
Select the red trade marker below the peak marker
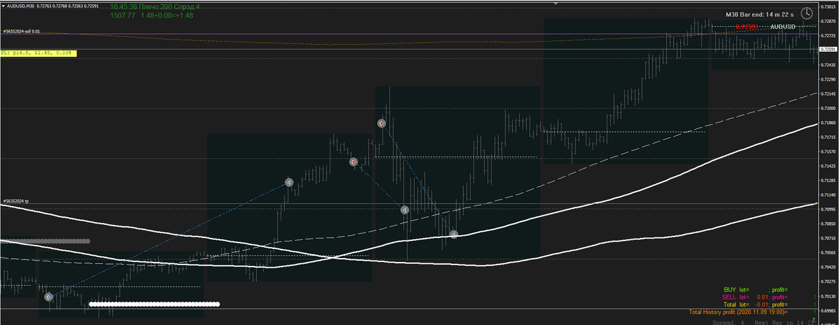[x=354, y=162]
